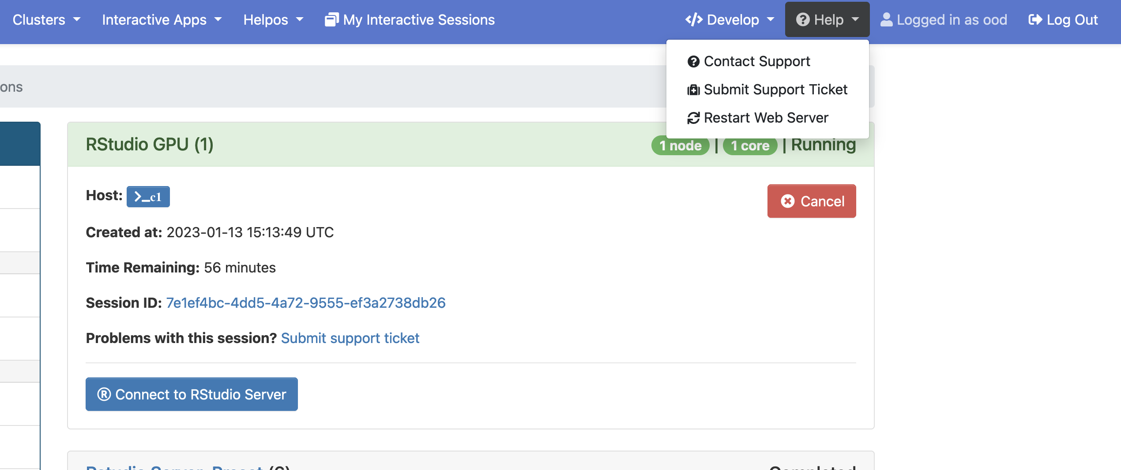
Task: Open the Helpos dropdown menu
Action: tap(272, 19)
